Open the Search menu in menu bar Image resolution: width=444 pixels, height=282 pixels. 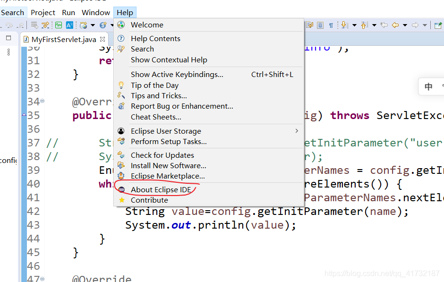[12, 13]
